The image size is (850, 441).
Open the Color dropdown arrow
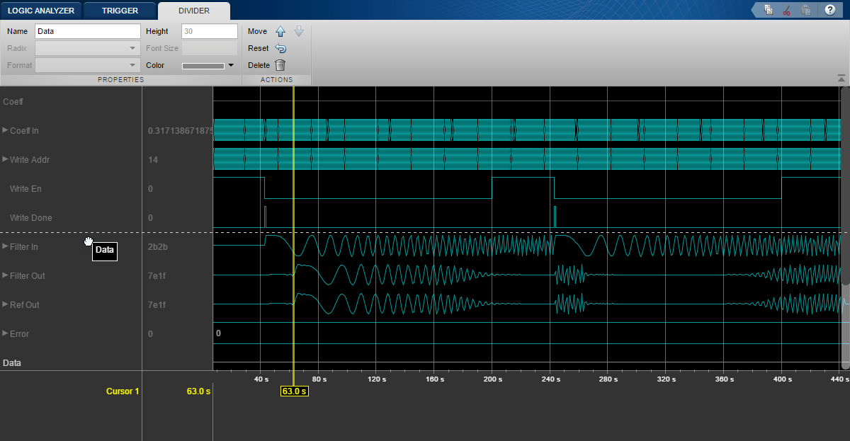[x=231, y=65]
